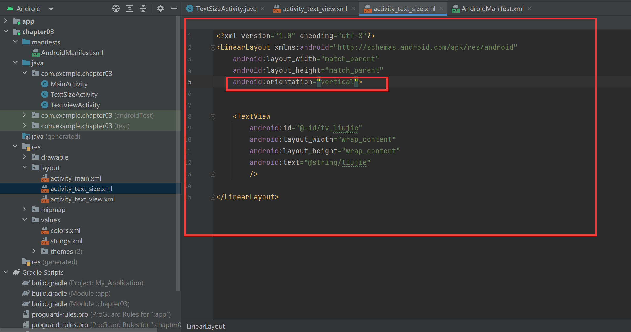The height and width of the screenshot is (332, 631).
Task: Open the strings.xml file
Action: pos(66,241)
